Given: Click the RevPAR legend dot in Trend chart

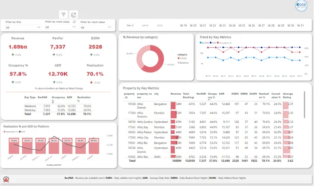Looking at the screenshot, I should coord(200,43).
